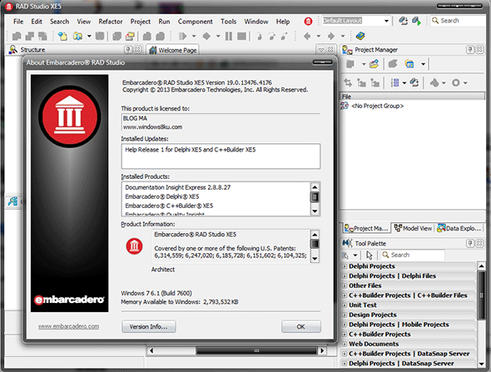This screenshot has height=372, width=491.
Task: Open the Search menu
Action: 59,22
